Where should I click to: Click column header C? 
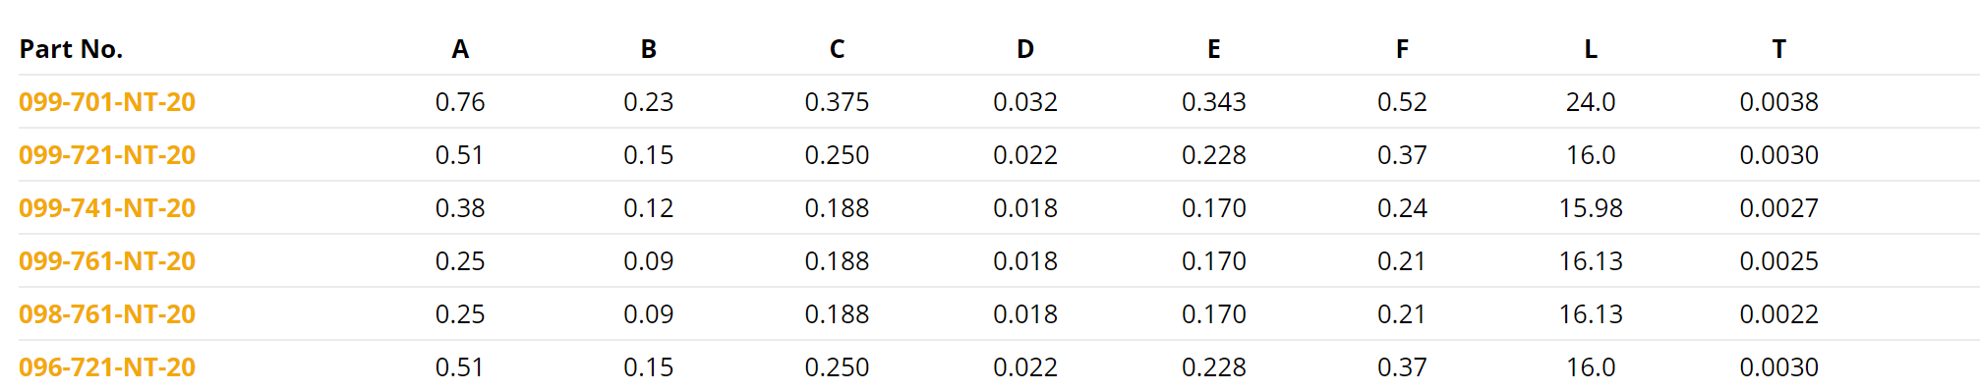coord(838,49)
